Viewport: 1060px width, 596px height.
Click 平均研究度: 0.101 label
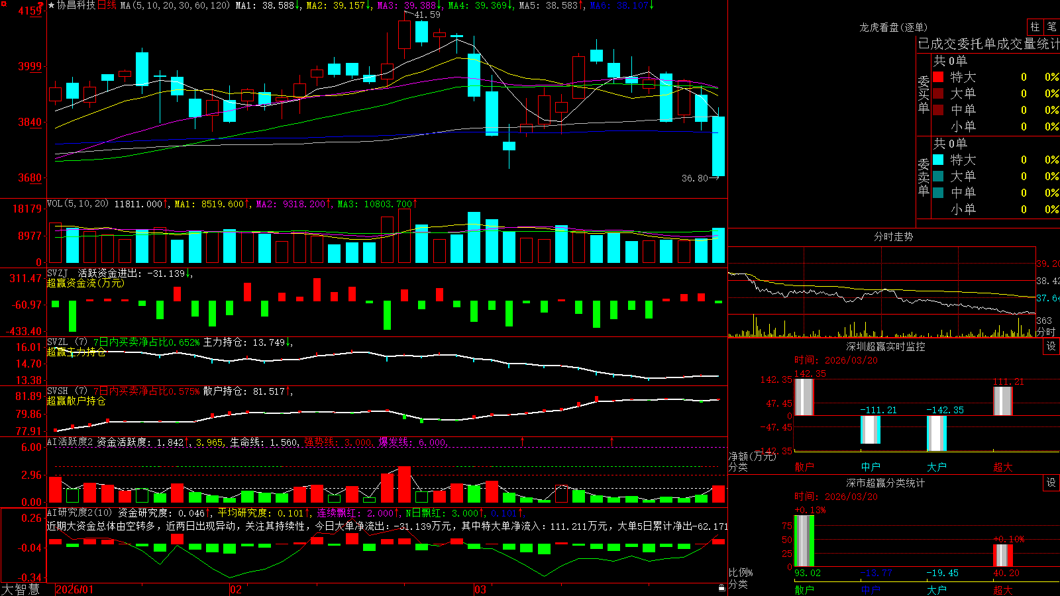click(x=263, y=513)
